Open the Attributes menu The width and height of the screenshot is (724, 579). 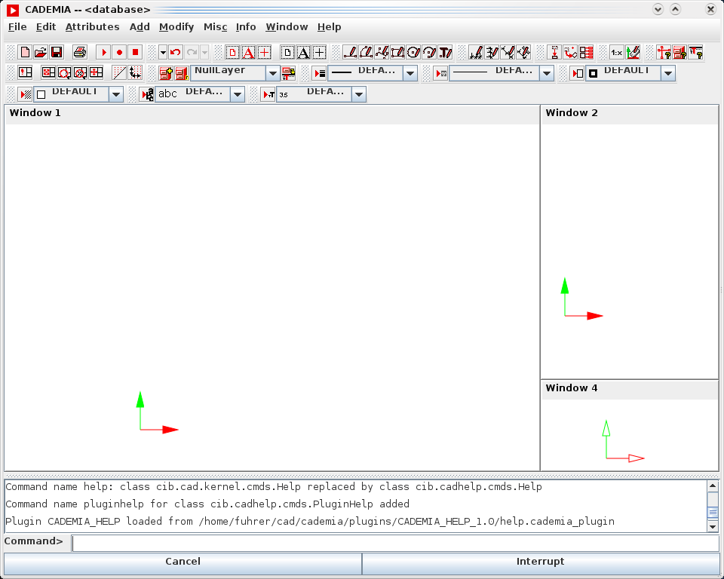(92, 27)
